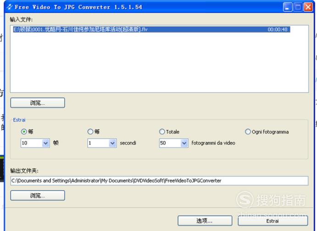The height and width of the screenshot is (231, 317).
Task: Click the 输出文件夹 label
Action: tap(24, 171)
